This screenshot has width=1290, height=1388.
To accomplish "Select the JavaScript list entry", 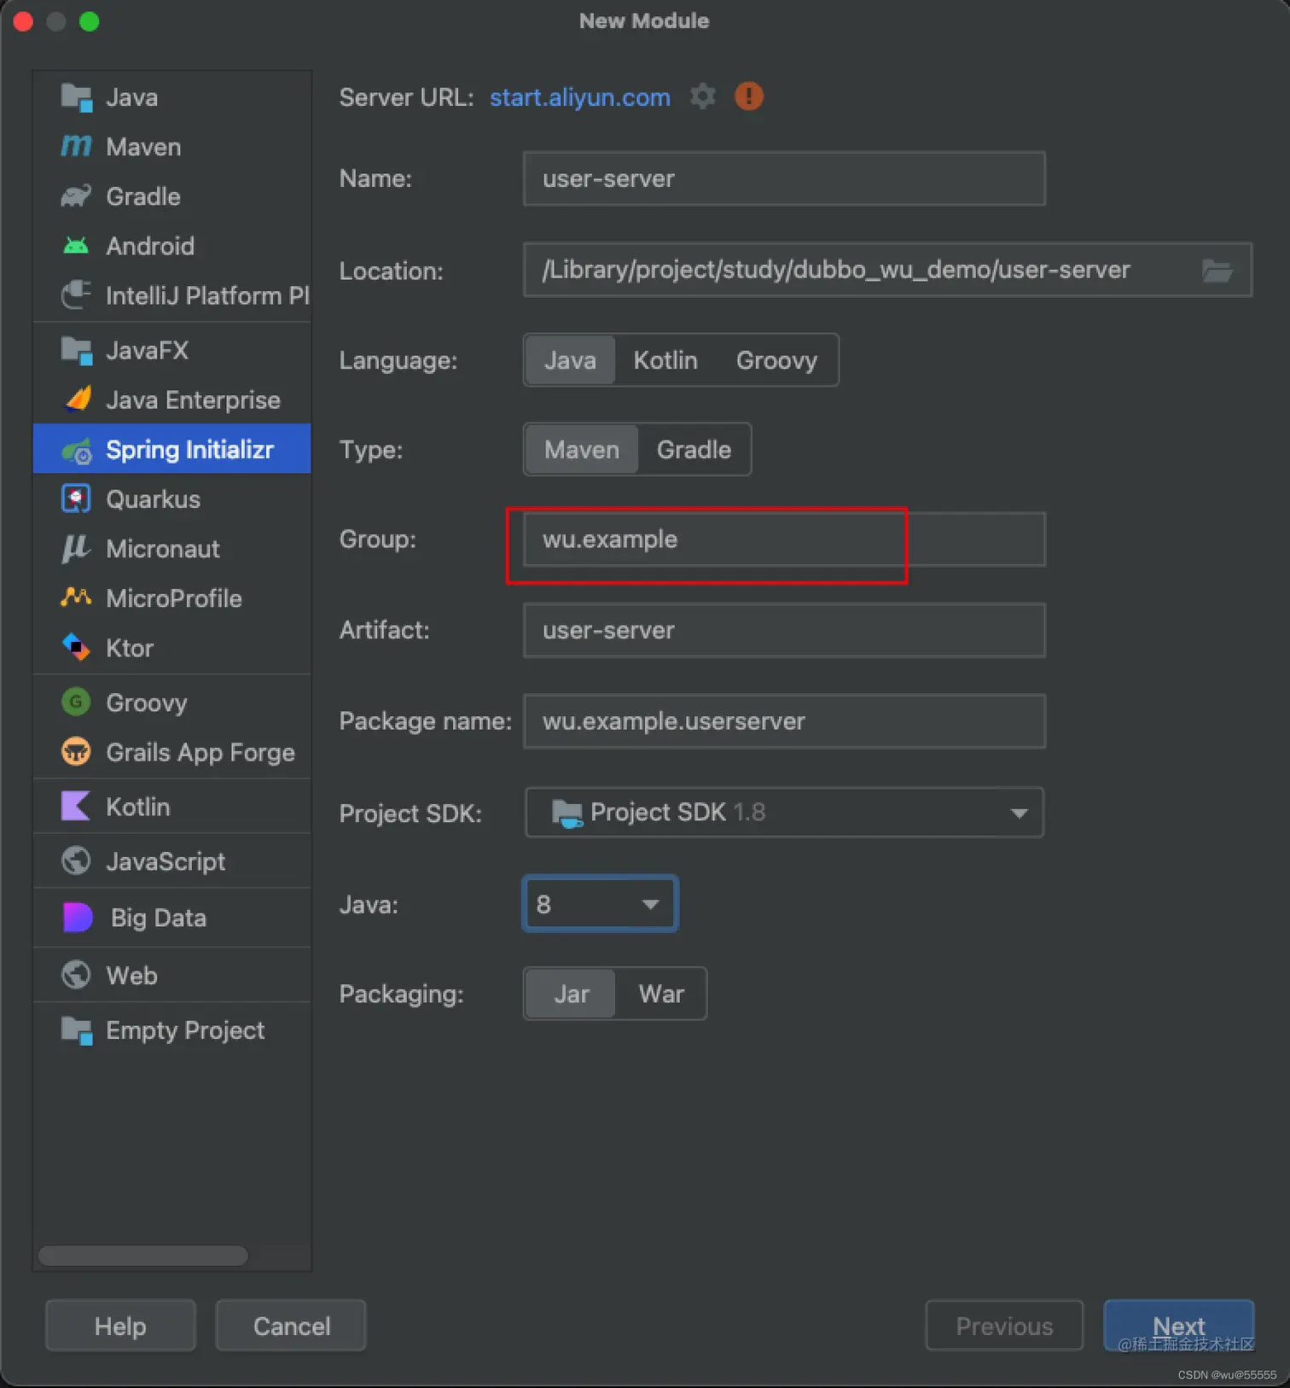I will [x=171, y=860].
